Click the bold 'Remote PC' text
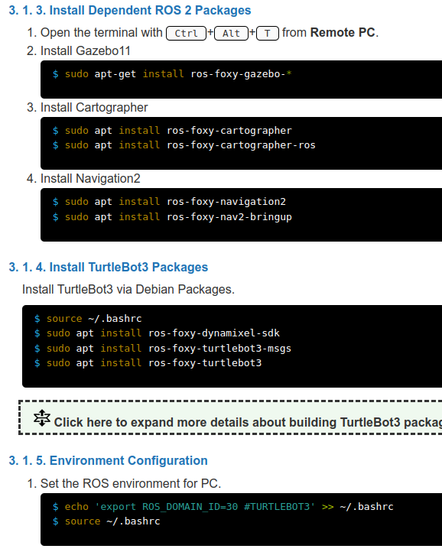The width and height of the screenshot is (442, 552). [x=343, y=32]
